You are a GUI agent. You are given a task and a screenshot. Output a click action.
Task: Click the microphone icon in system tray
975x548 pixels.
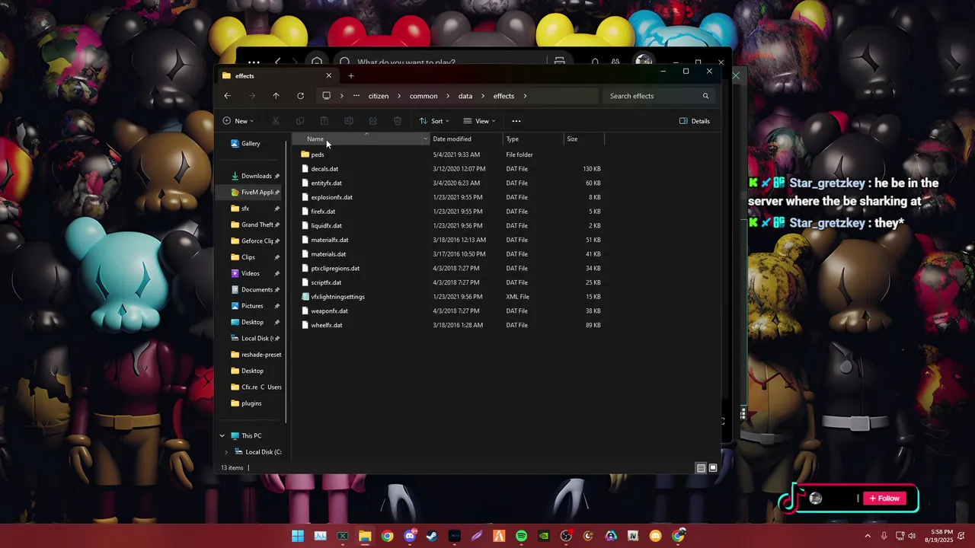[x=884, y=536]
